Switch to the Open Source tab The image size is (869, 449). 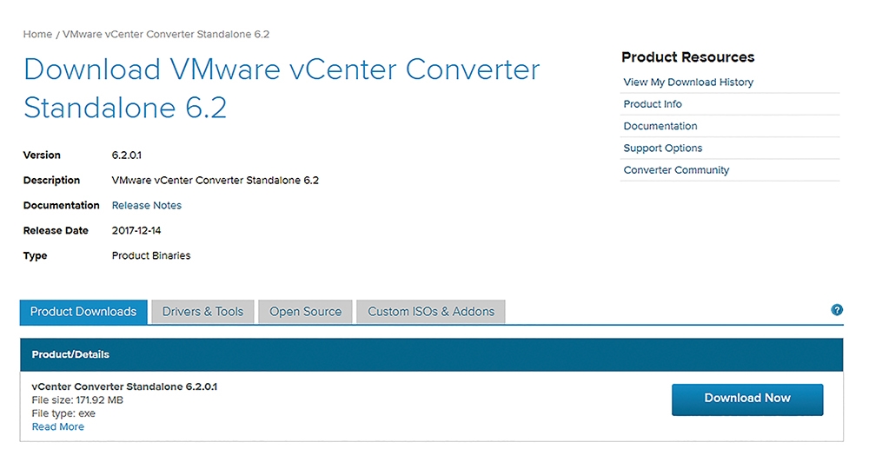tap(305, 312)
